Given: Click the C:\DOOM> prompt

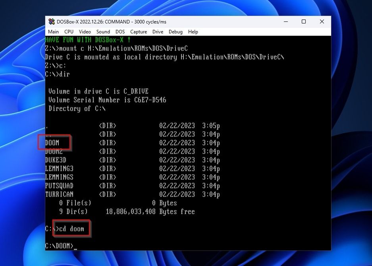Looking at the screenshot, I should point(59,246).
